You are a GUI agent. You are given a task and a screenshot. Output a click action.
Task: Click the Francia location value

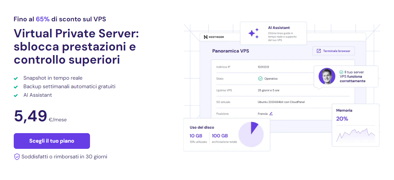[263, 114]
